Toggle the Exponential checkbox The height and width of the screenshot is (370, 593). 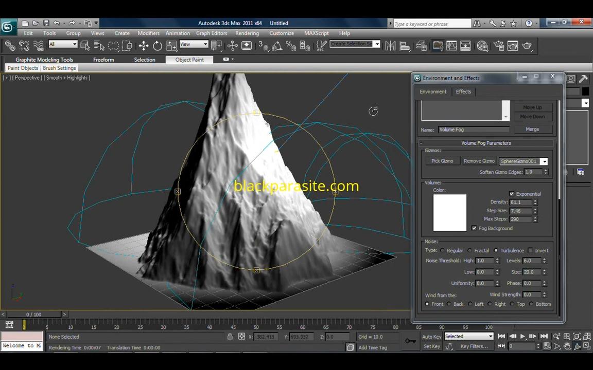coord(512,194)
